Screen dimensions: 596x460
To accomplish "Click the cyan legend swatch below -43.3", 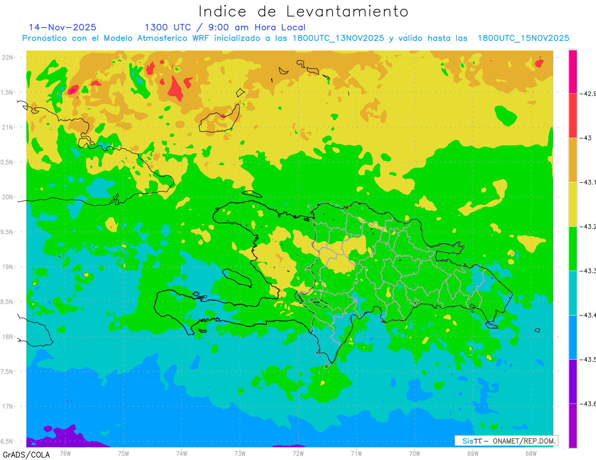I will pyautogui.click(x=573, y=293).
